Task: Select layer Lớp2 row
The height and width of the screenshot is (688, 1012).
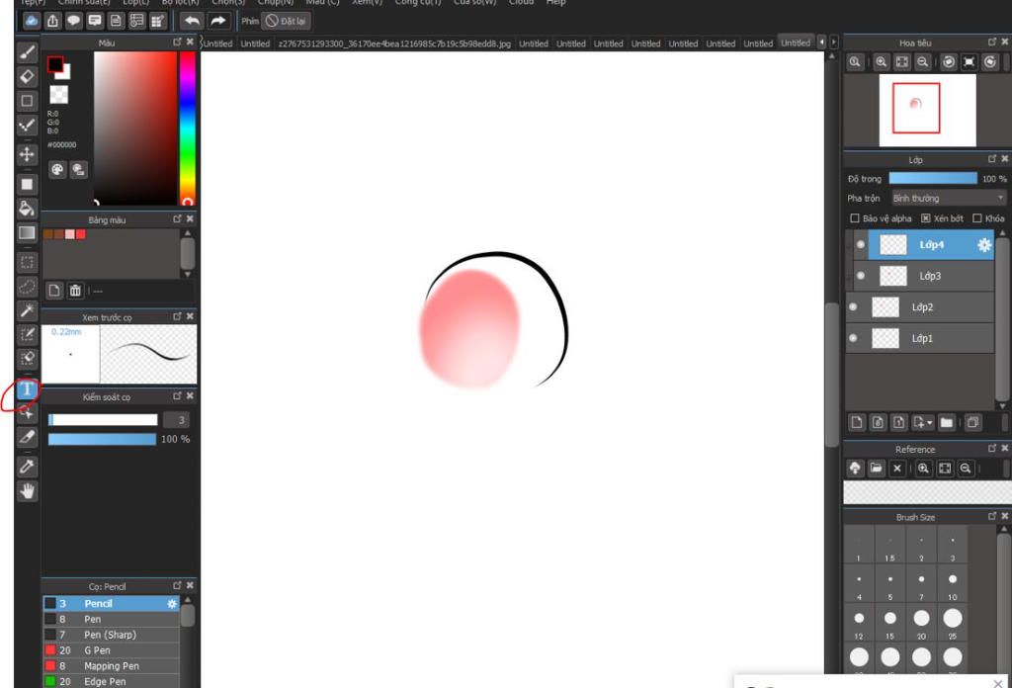Action: point(920,307)
